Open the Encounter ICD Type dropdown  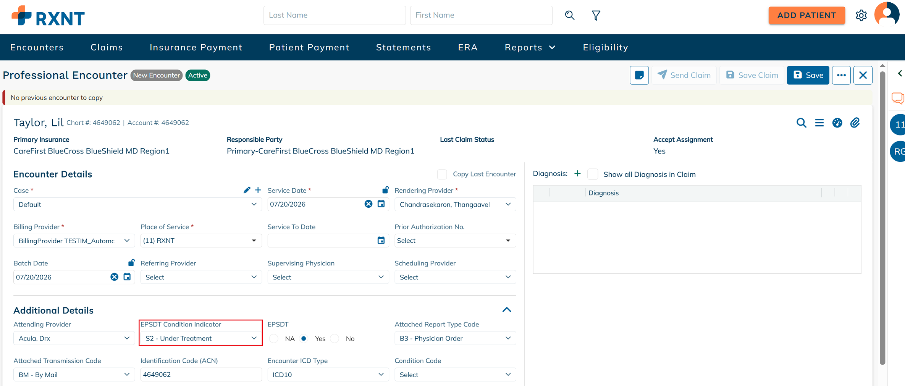(x=328, y=375)
